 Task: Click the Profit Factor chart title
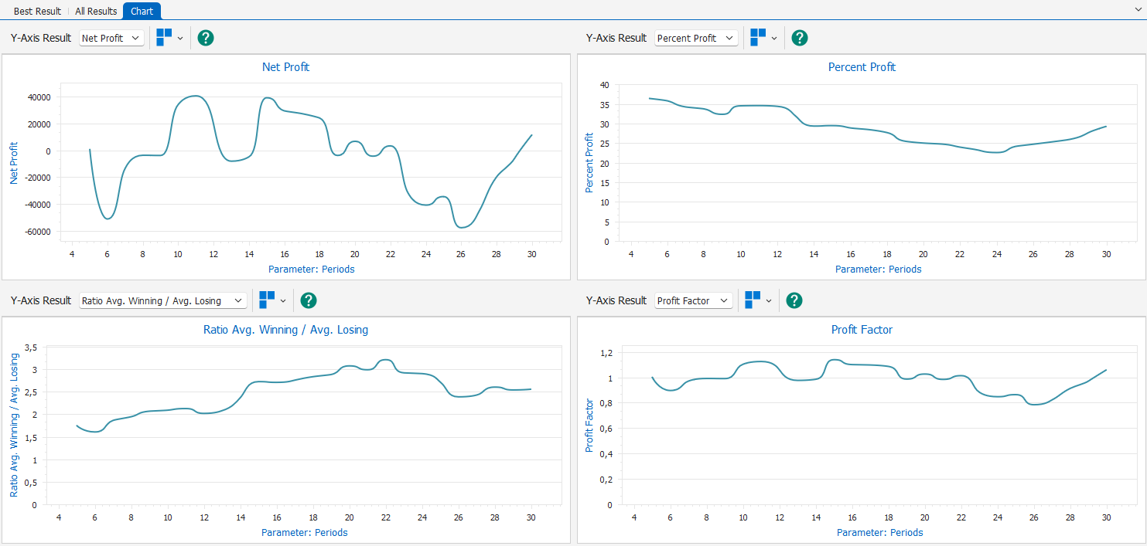862,330
